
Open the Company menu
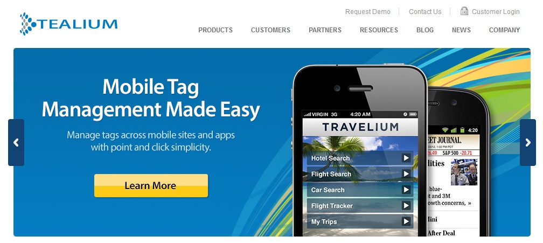point(504,30)
